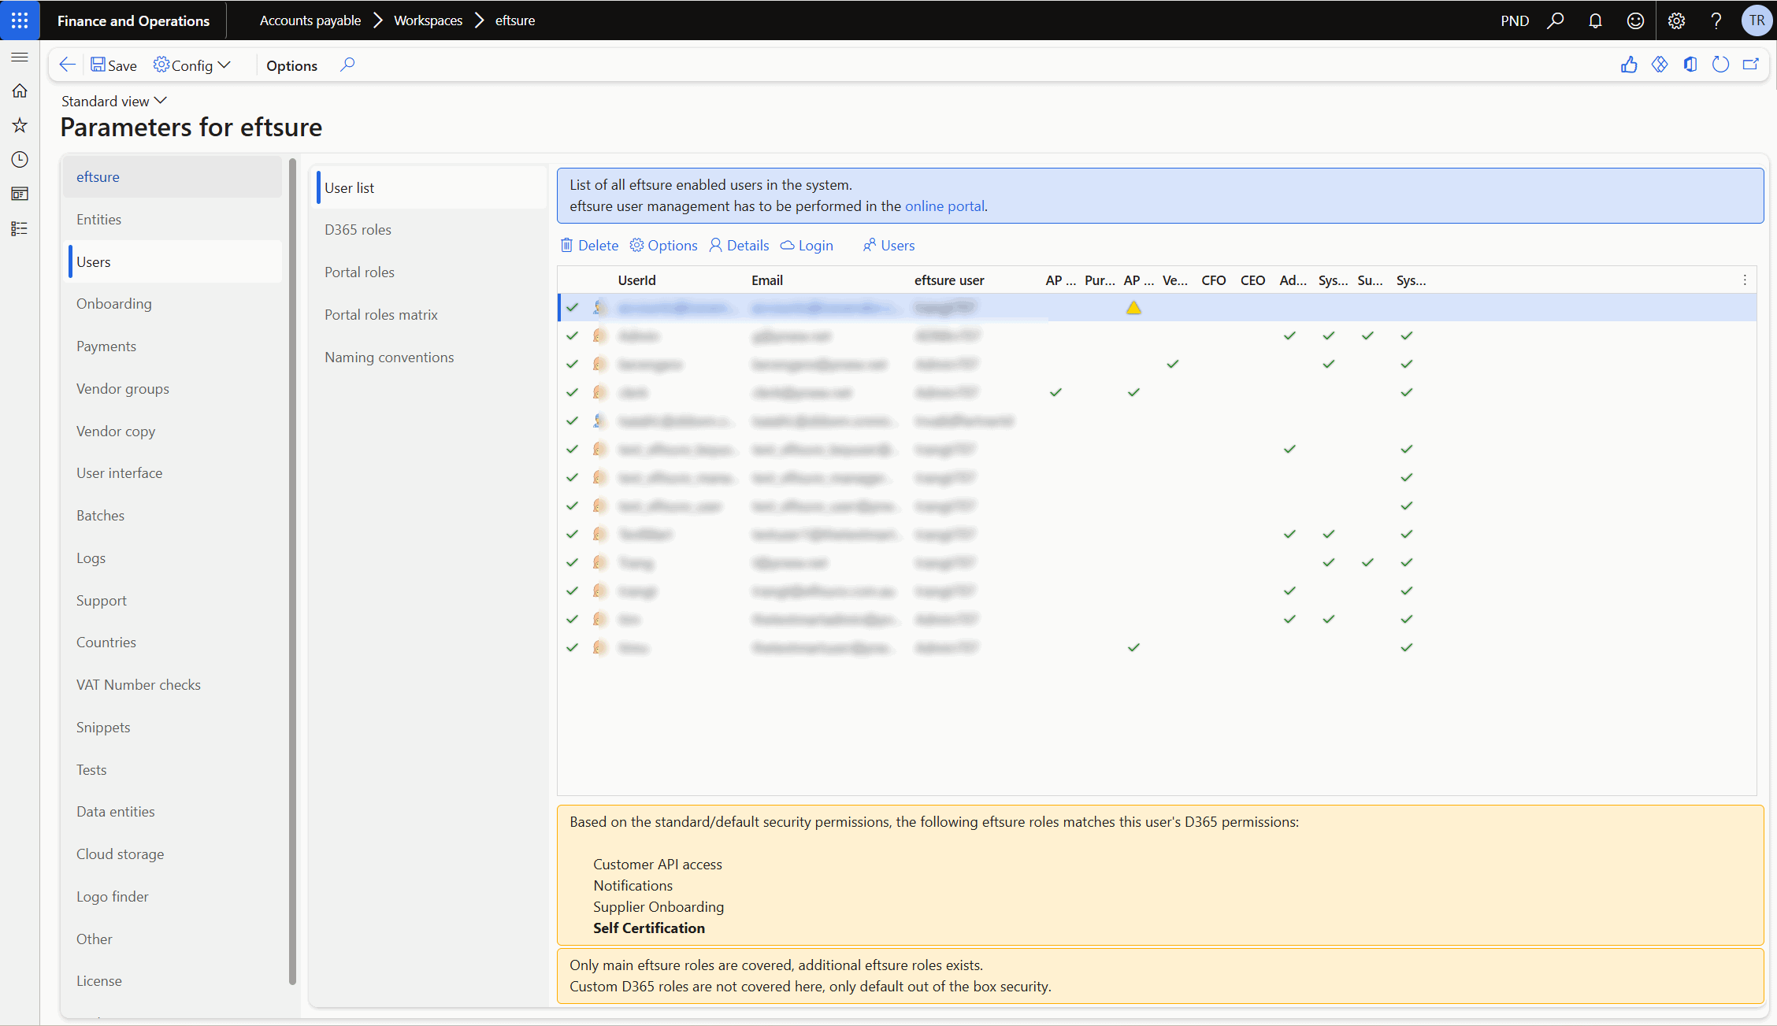
Task: Open the TR user profile avatar
Action: coord(1757,20)
